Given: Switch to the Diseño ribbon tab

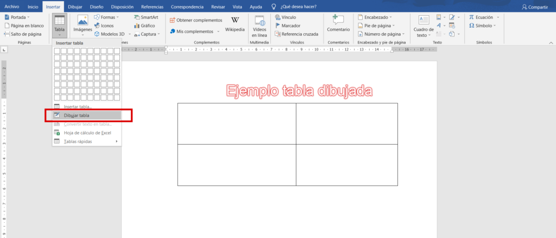Looking at the screenshot, I should tap(97, 7).
